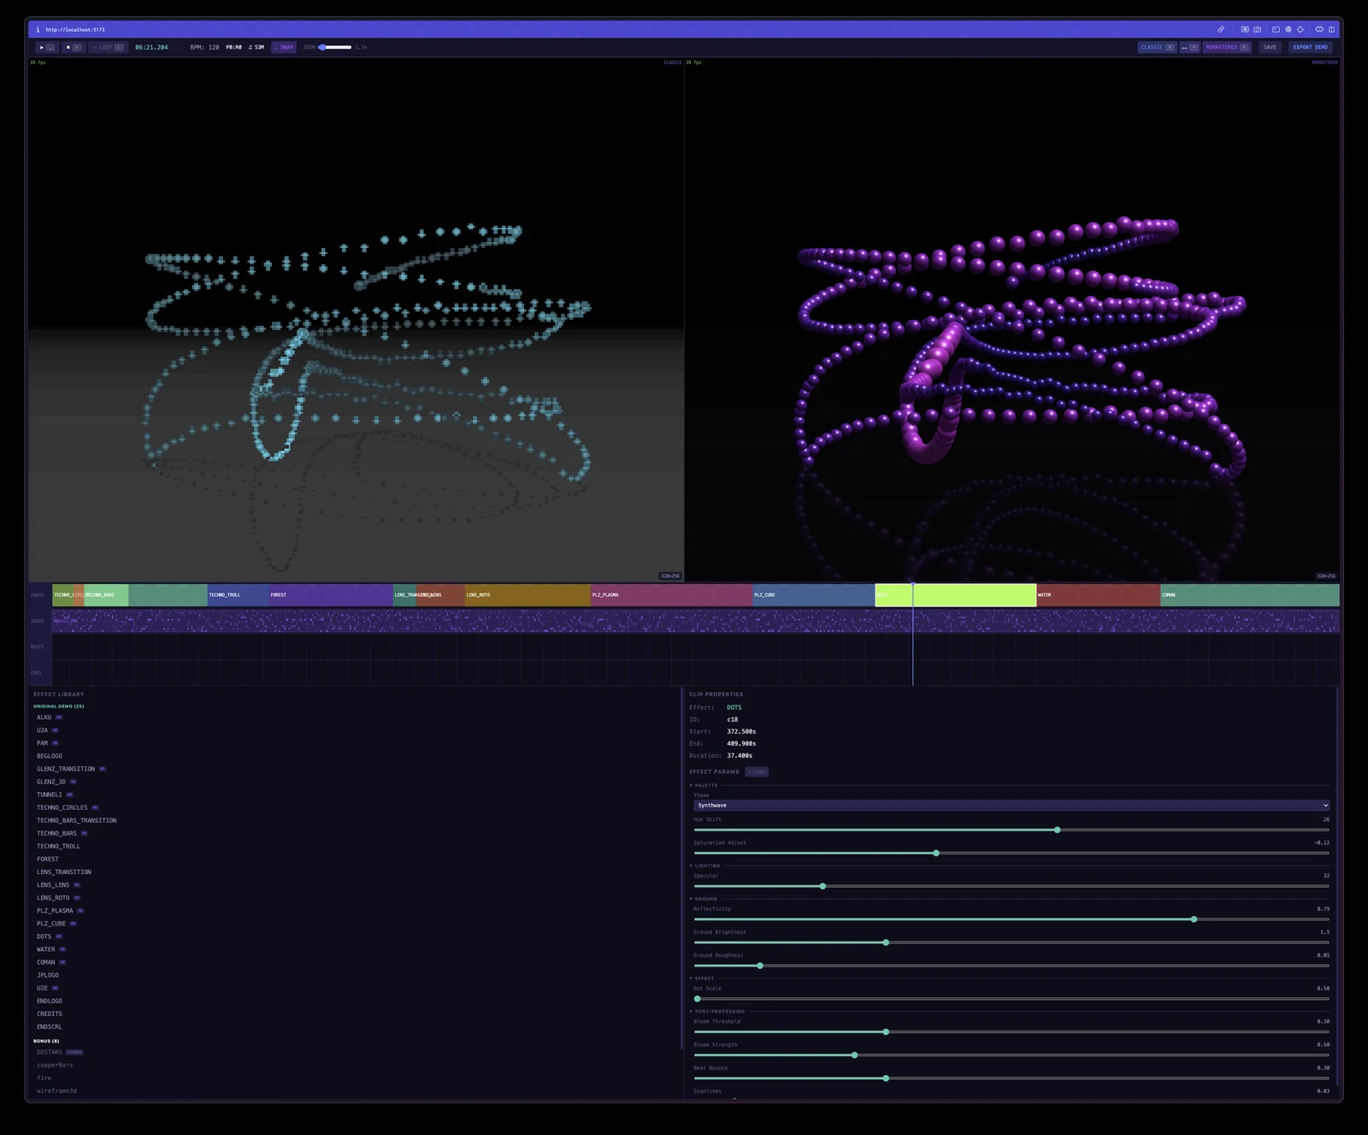Select TECHNO_BARS_TRANSITION in effect library
The width and height of the screenshot is (1368, 1135).
(76, 820)
